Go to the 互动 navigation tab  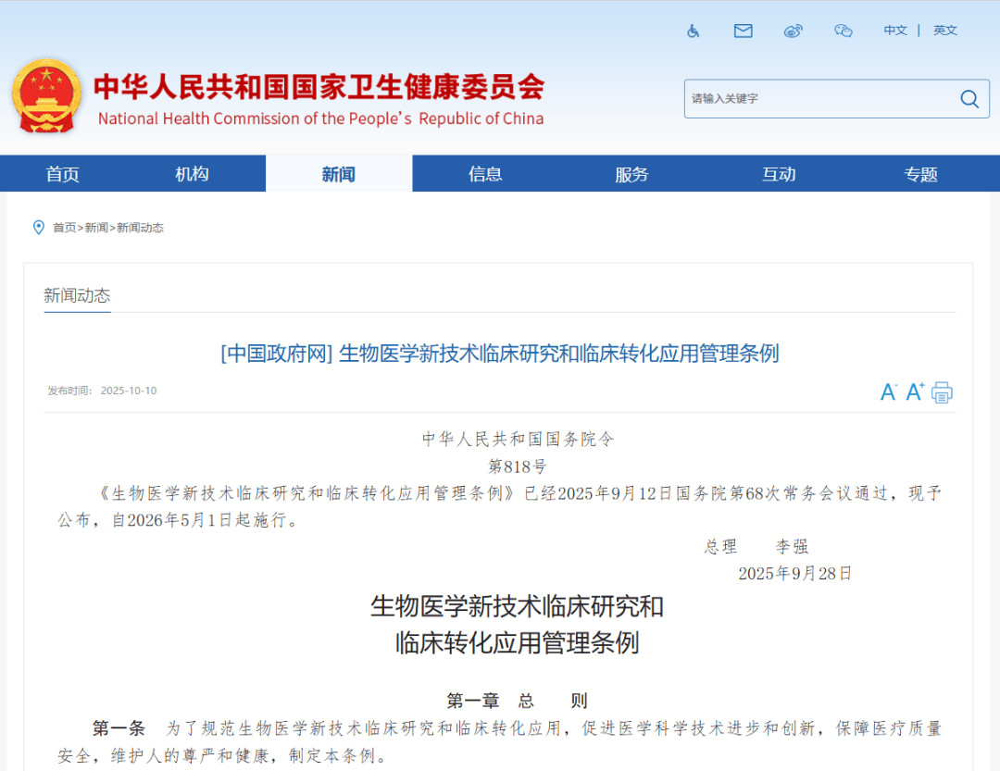779,174
